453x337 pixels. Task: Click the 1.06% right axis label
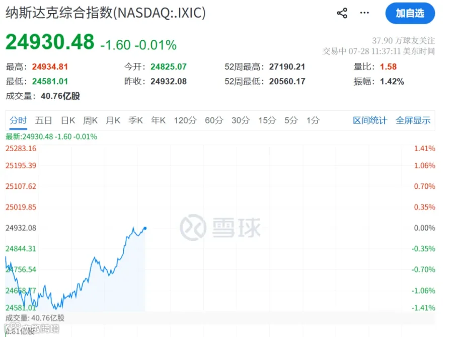click(424, 166)
